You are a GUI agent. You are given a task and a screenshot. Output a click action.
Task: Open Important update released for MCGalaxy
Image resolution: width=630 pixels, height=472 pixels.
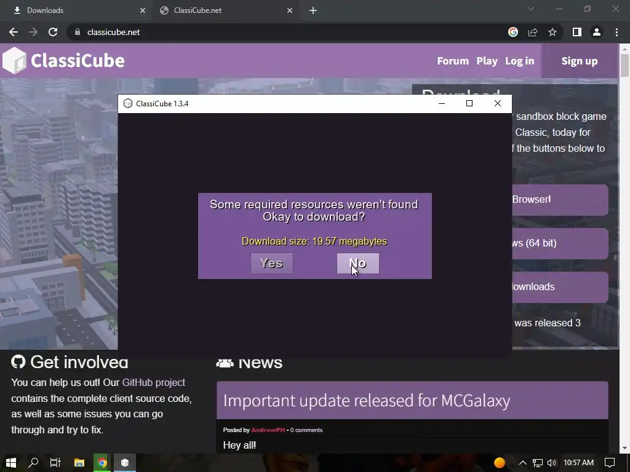pos(367,401)
